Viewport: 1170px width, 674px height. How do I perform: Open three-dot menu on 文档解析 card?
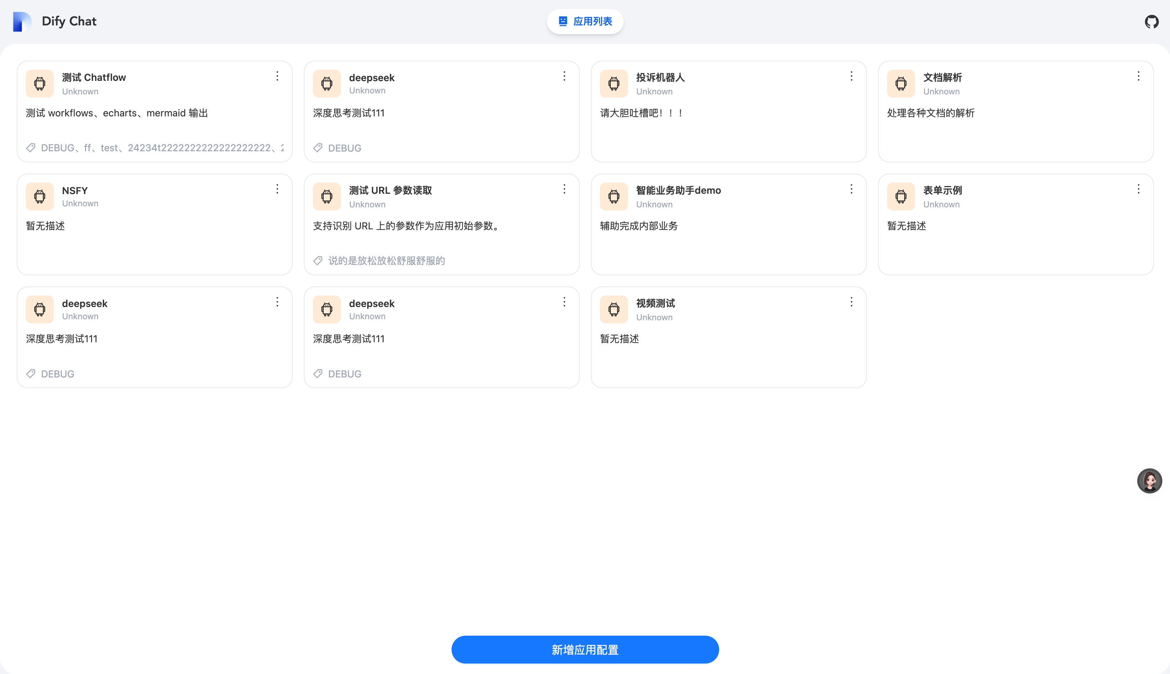coord(1138,76)
